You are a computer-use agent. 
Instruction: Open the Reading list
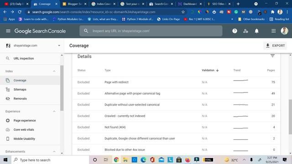pos(279,19)
